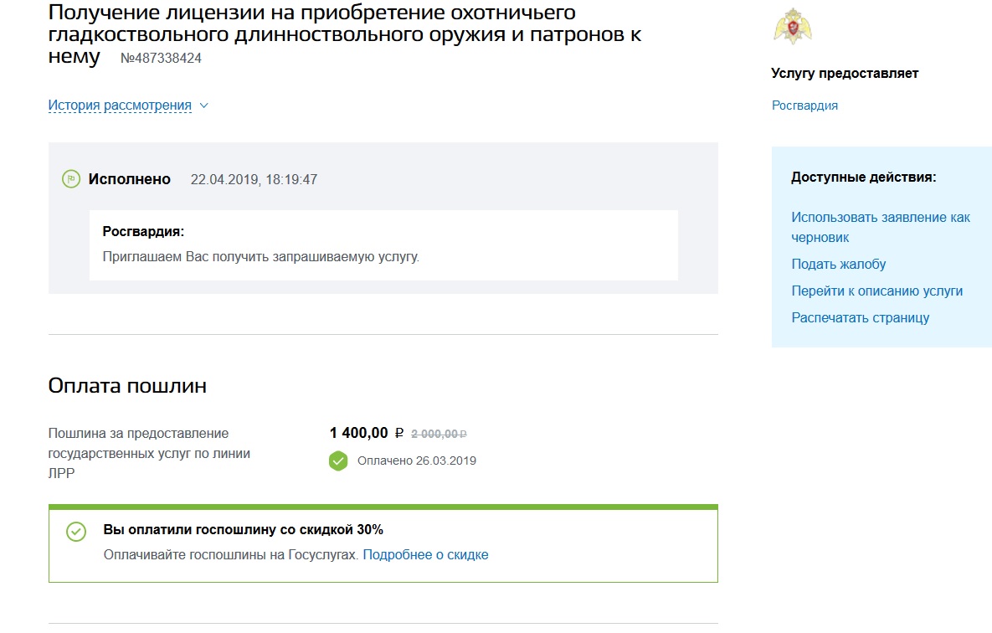Click the application number №487338424
Image resolution: width=992 pixels, height=633 pixels.
[161, 59]
